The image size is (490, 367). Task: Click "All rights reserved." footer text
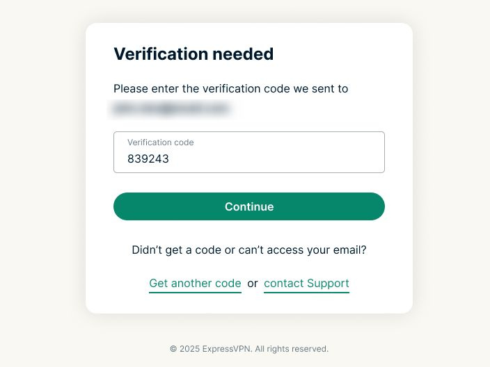click(292, 349)
